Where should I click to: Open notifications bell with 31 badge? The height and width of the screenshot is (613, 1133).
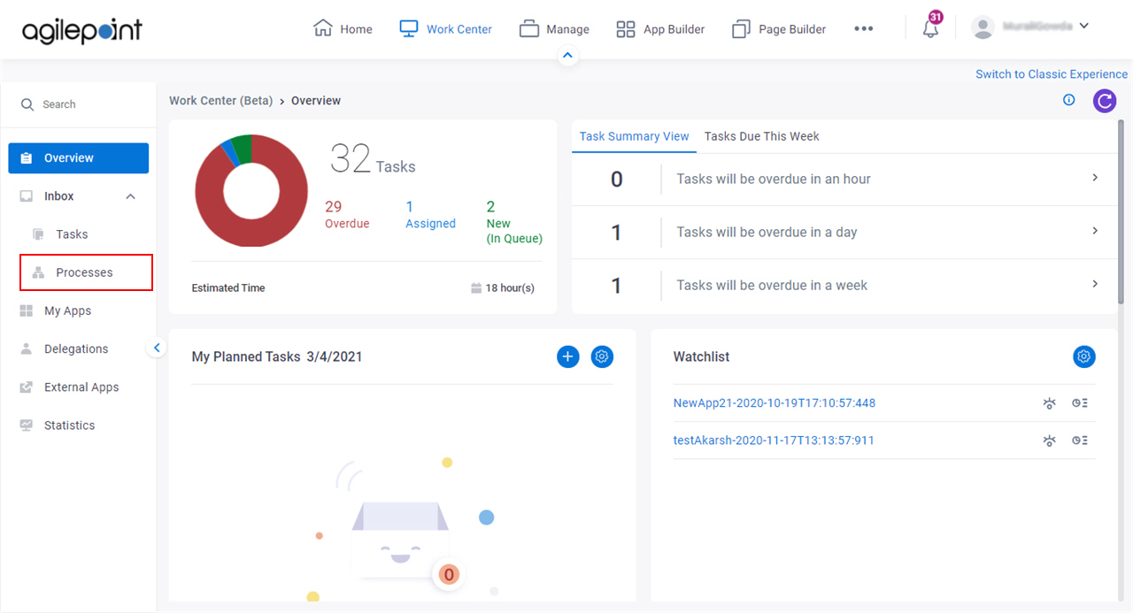[931, 27]
